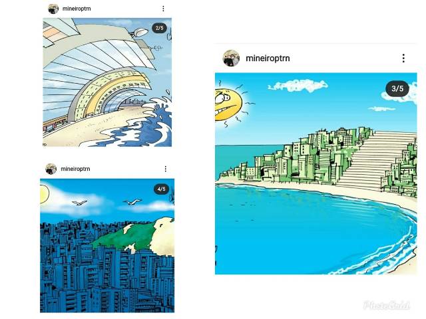
Task: Click the green hill in the city cartoon
Action: 125,235
